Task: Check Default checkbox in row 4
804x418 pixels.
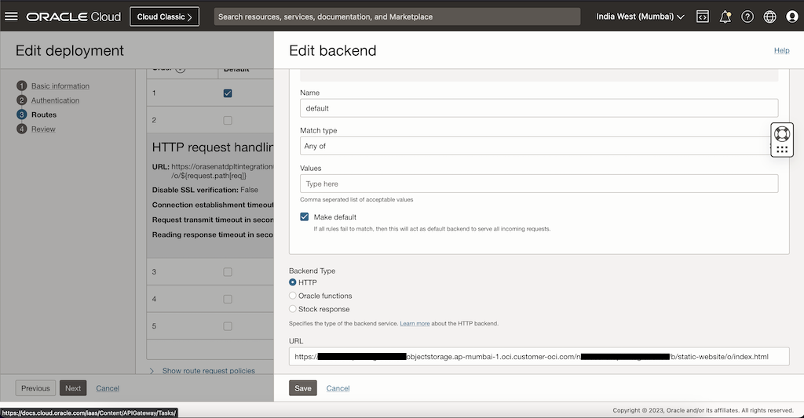Action: pos(228,299)
